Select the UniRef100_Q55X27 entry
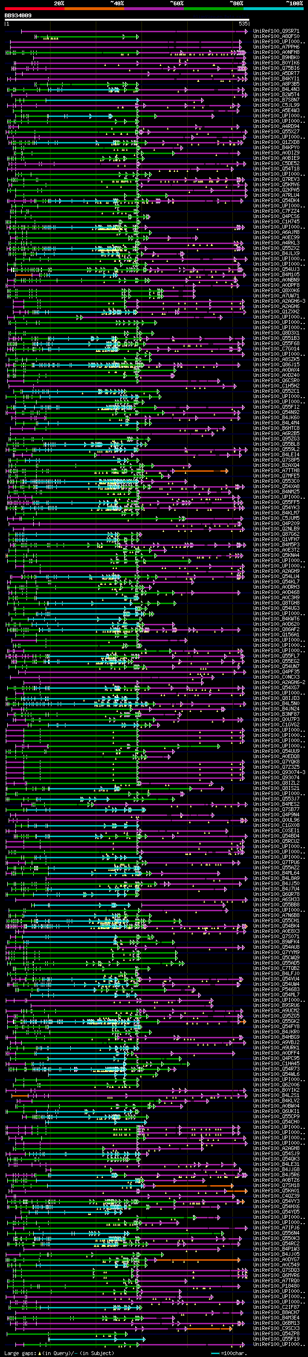 pos(276,132)
